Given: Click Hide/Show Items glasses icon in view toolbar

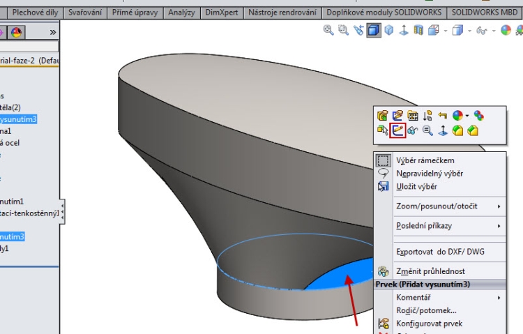Looking at the screenshot, I should (x=482, y=31).
